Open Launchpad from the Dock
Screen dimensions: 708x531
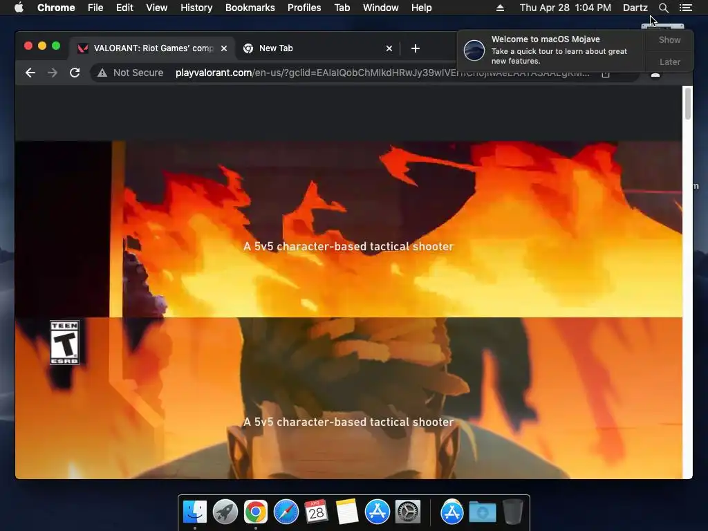(x=225, y=512)
